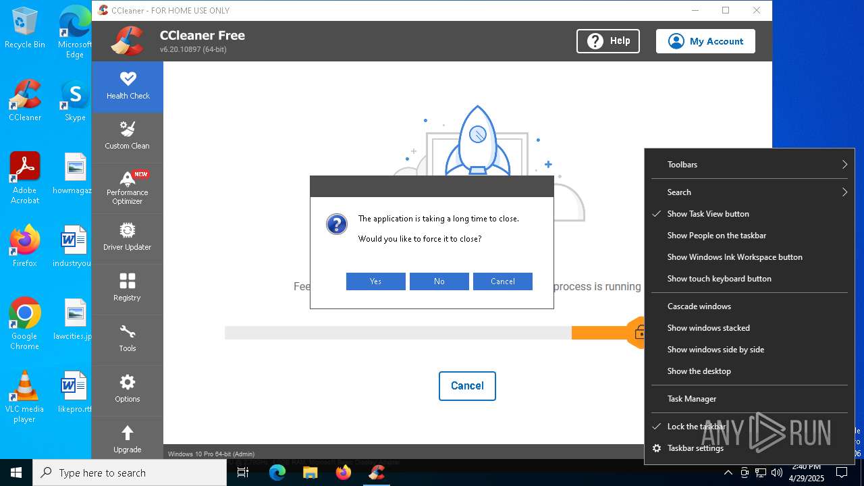This screenshot has height=486, width=864.
Task: Toggle Show Task View button option
Action: click(749, 214)
